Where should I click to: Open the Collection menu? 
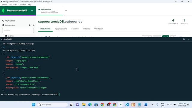pyautogui.click(x=22, y=5)
